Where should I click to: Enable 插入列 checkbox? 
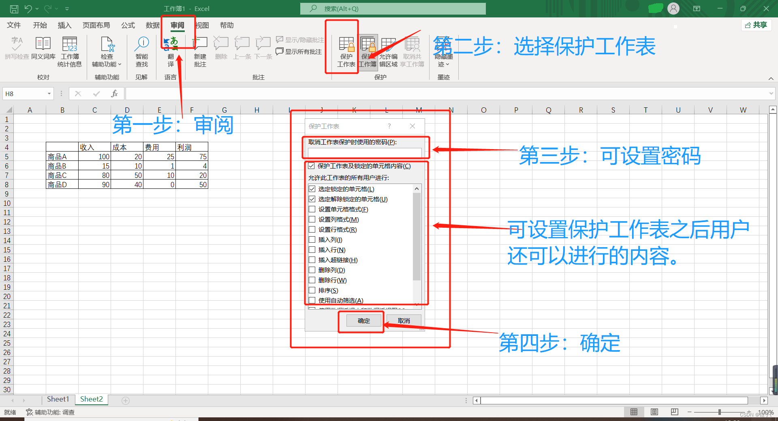coord(312,239)
